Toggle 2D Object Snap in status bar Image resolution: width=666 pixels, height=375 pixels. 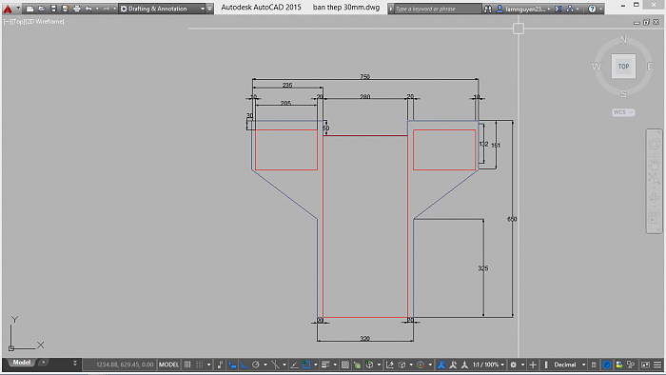point(306,365)
